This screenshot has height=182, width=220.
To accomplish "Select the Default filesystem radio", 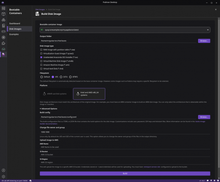I will click(41, 77).
